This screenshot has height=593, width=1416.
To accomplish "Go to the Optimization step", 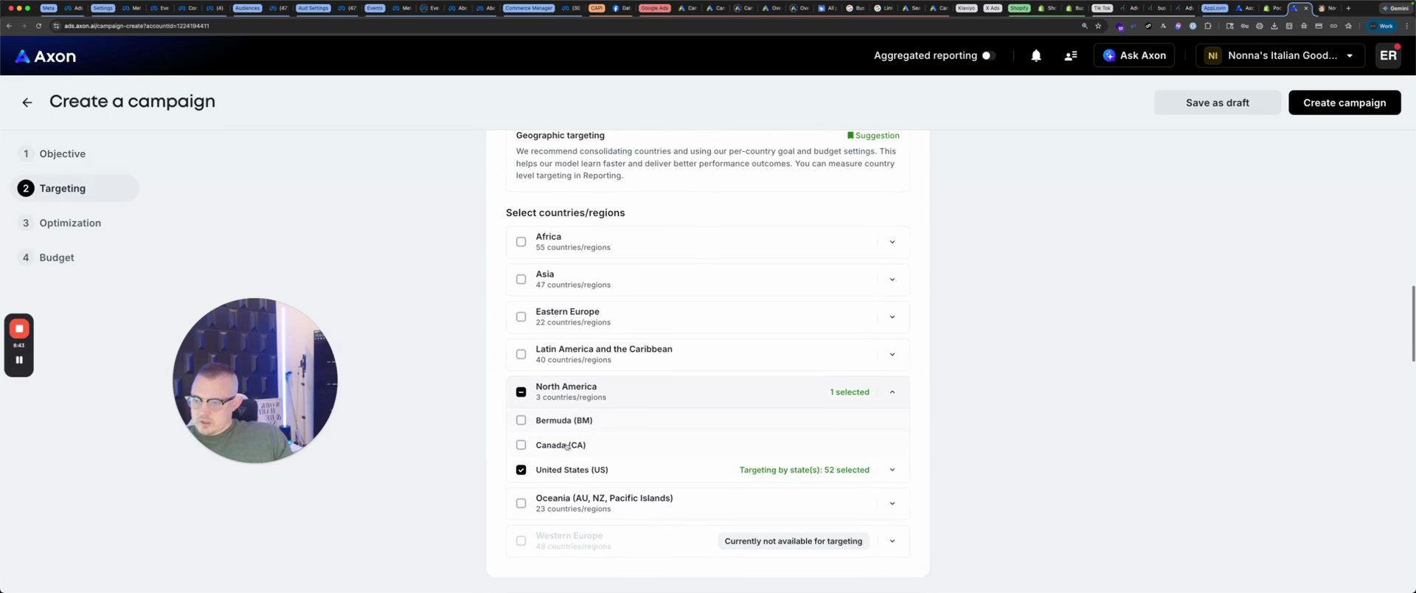I will point(70,223).
